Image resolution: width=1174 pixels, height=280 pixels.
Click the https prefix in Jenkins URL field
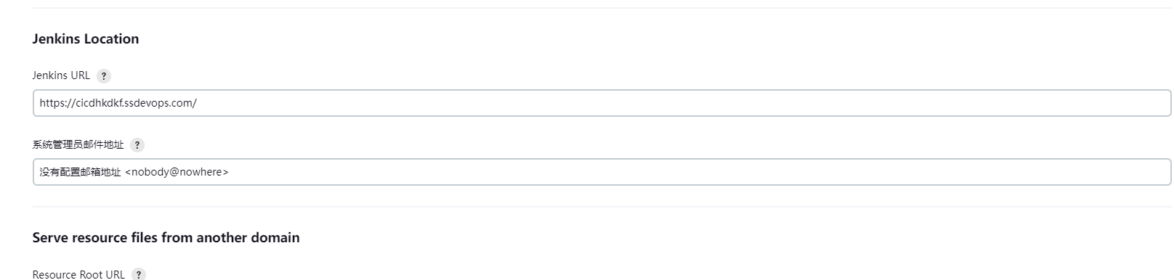pos(52,103)
